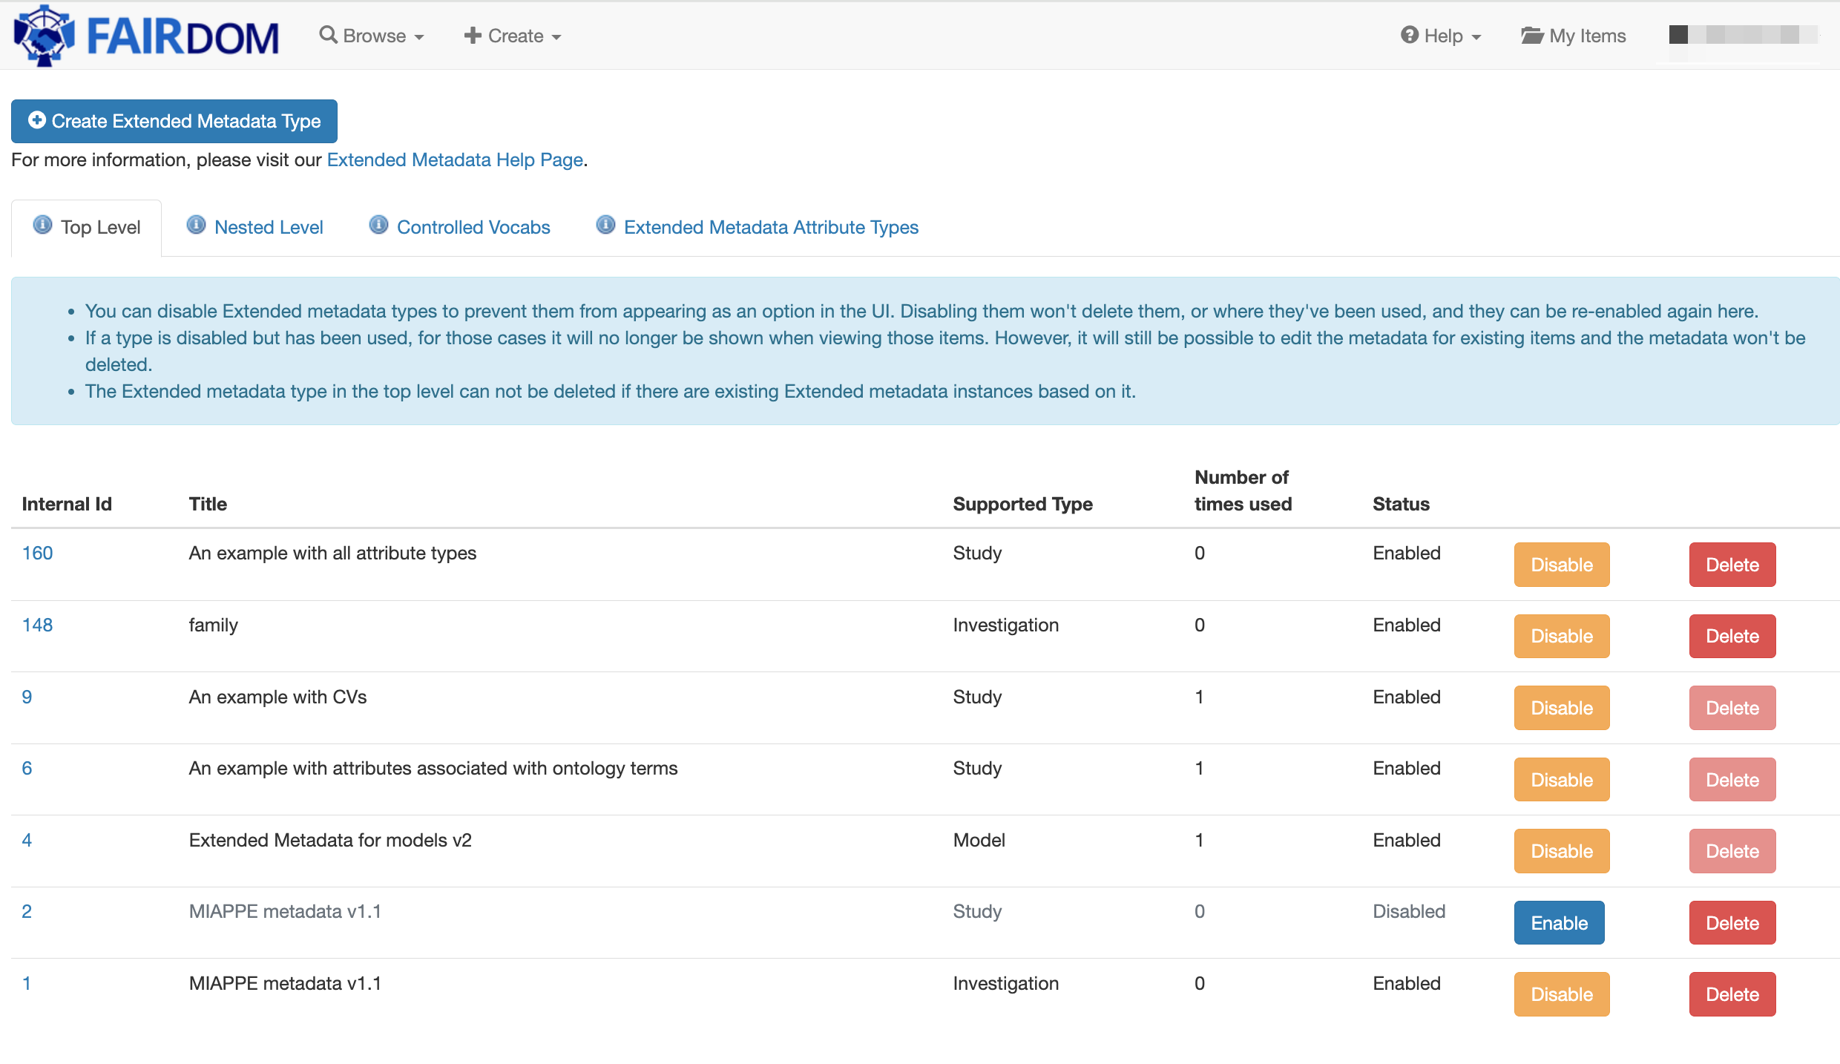
Task: Open the Extended Metadata Help Page link
Action: click(x=455, y=160)
